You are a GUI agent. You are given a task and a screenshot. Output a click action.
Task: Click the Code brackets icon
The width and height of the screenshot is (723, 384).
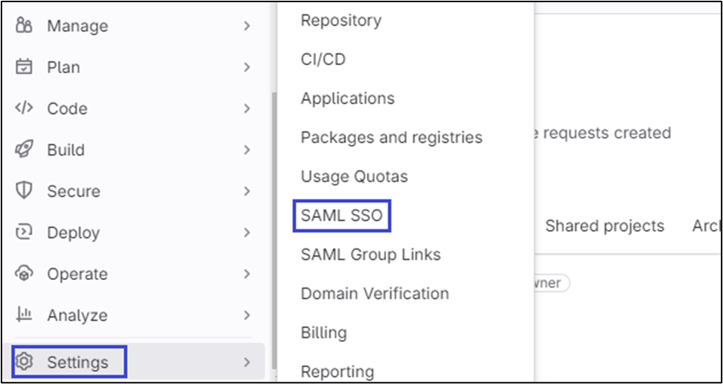pyautogui.click(x=24, y=108)
